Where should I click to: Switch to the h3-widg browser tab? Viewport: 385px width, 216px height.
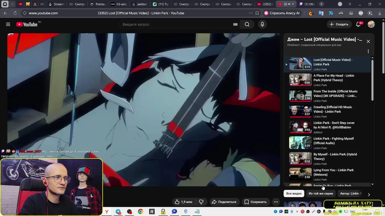(x=119, y=4)
